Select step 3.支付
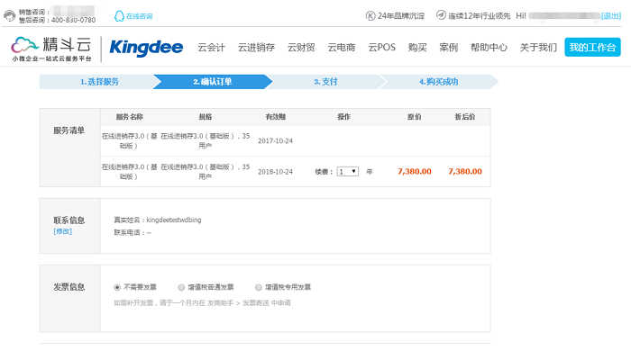Image resolution: width=631 pixels, height=351 pixels. pyautogui.click(x=325, y=82)
